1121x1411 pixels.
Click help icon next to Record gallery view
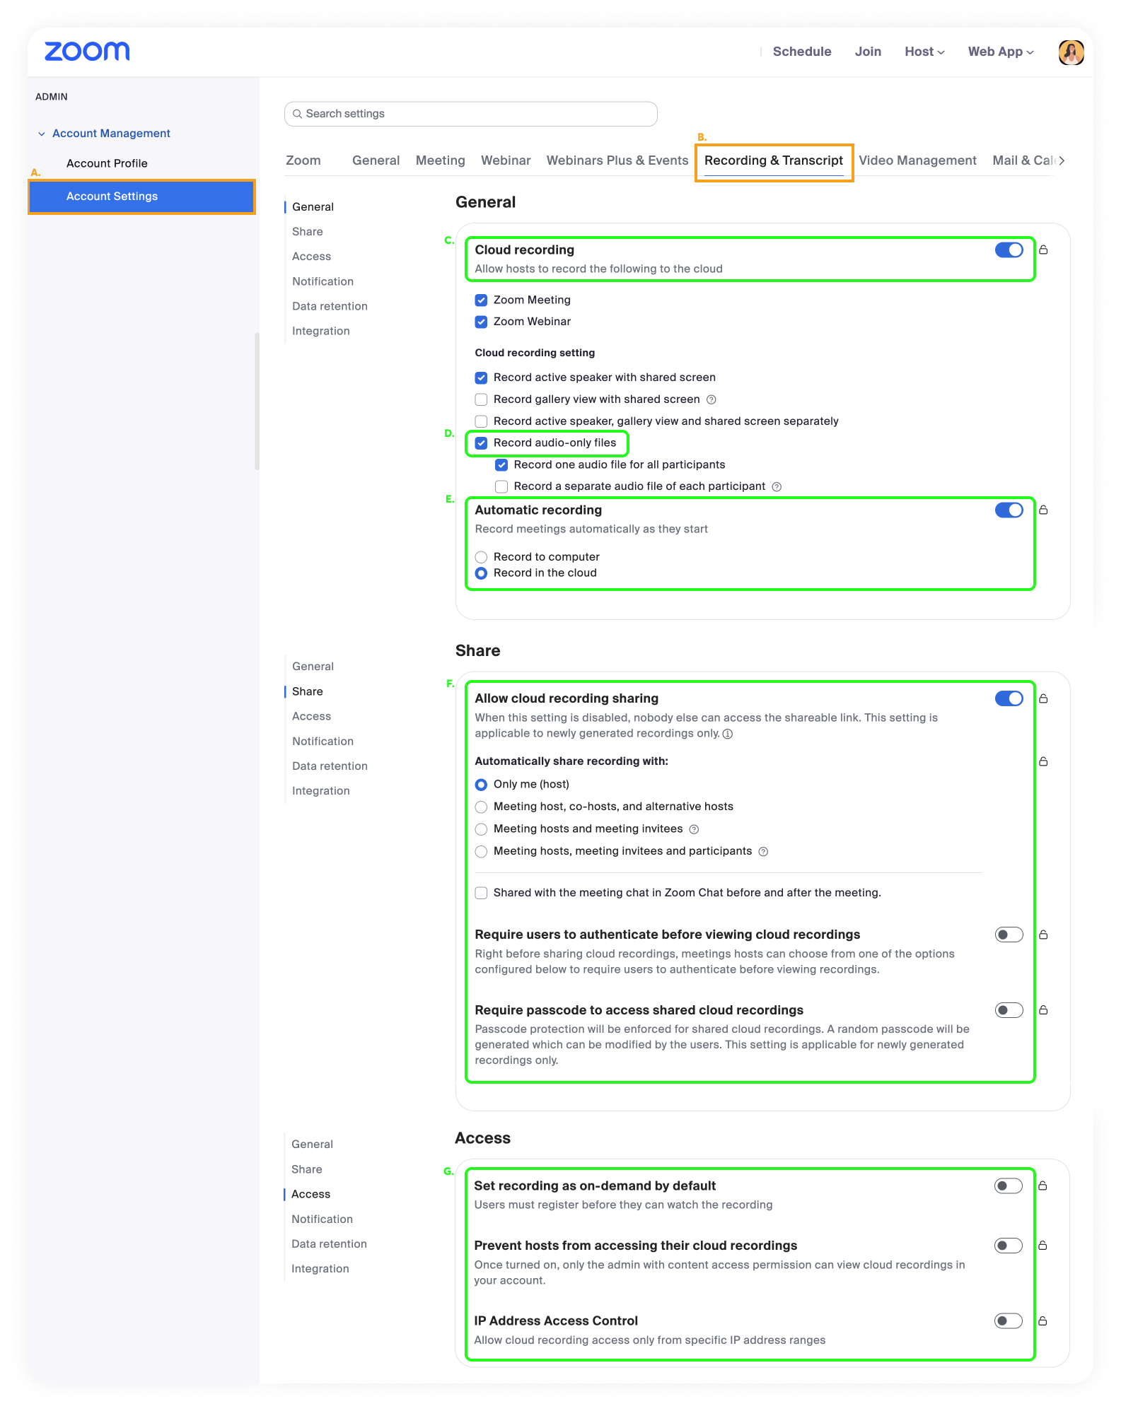(x=711, y=399)
